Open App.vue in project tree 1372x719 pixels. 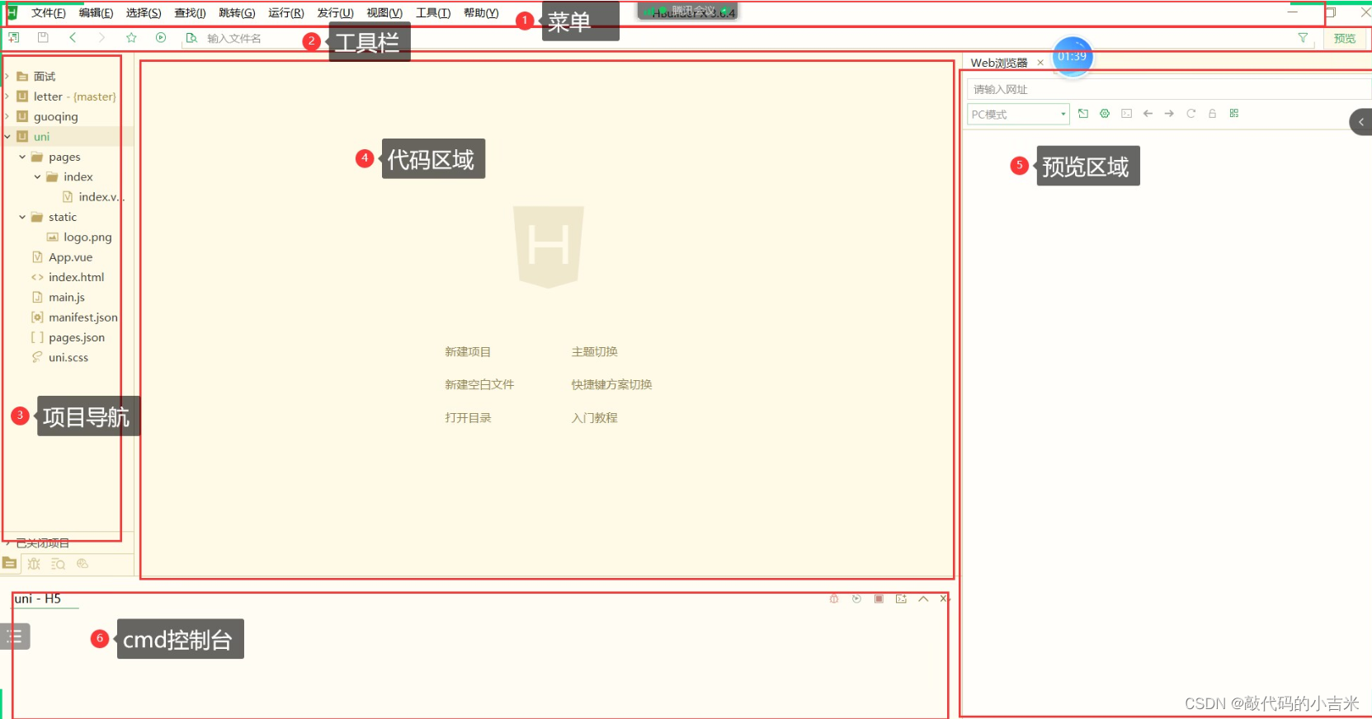(x=70, y=257)
